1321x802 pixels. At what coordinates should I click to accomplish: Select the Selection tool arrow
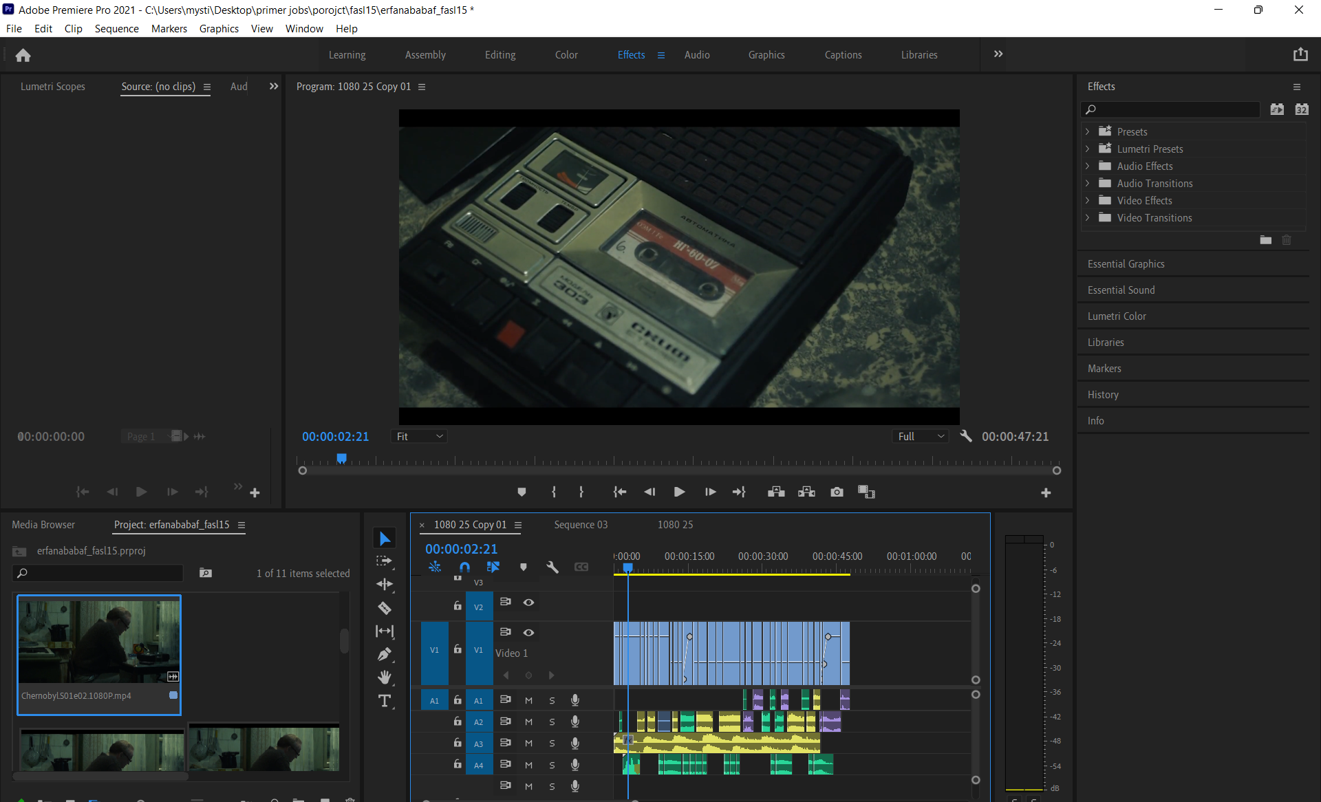[385, 538]
